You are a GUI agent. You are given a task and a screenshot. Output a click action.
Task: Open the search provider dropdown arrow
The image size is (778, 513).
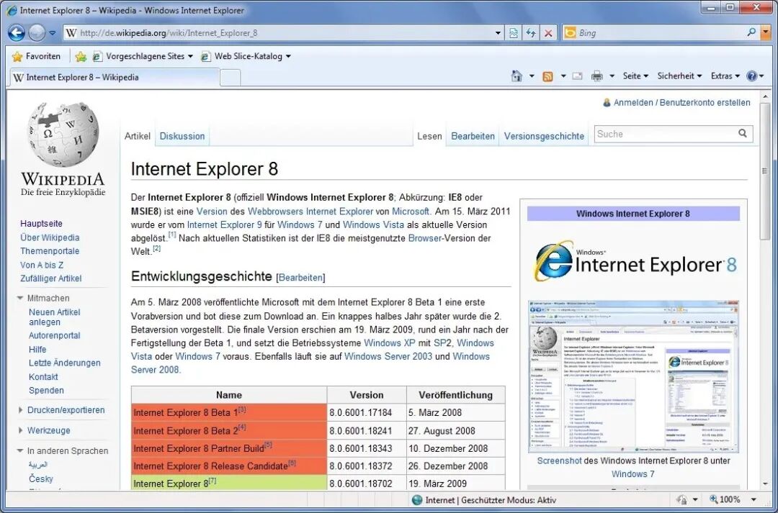point(766,33)
